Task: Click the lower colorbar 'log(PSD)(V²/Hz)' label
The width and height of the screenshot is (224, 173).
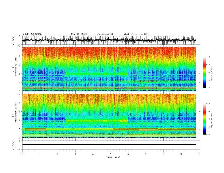Action: point(212,120)
